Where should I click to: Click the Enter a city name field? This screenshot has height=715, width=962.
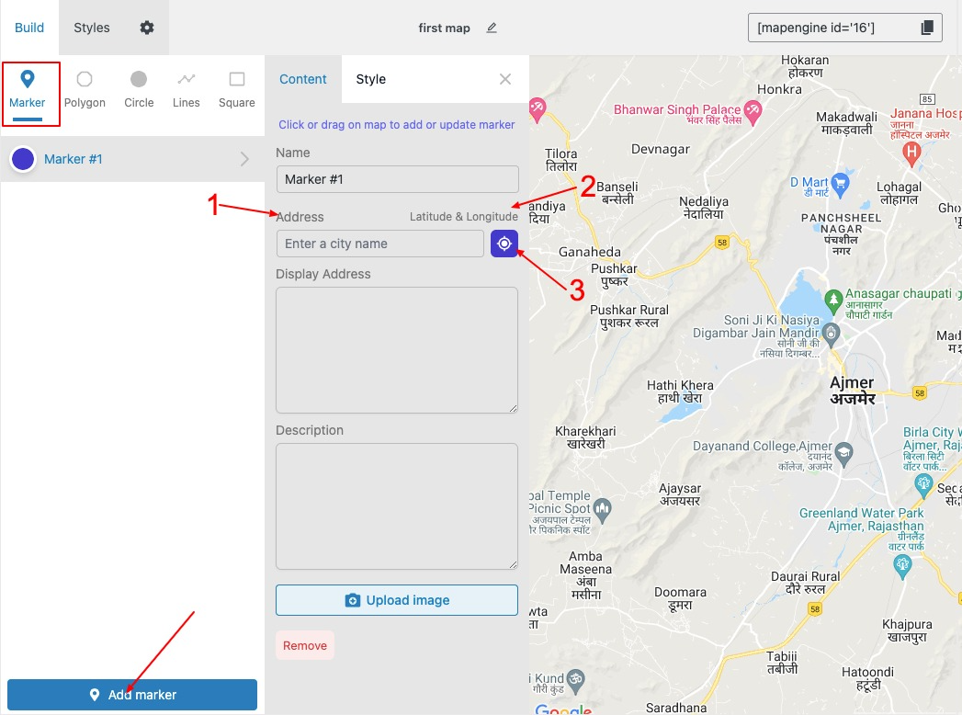tap(379, 244)
